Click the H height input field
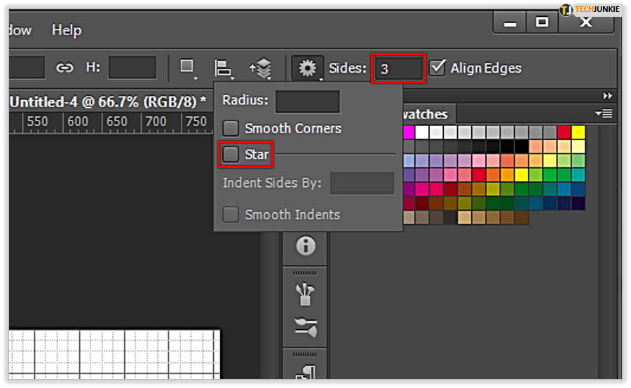The image size is (631, 388). point(133,67)
